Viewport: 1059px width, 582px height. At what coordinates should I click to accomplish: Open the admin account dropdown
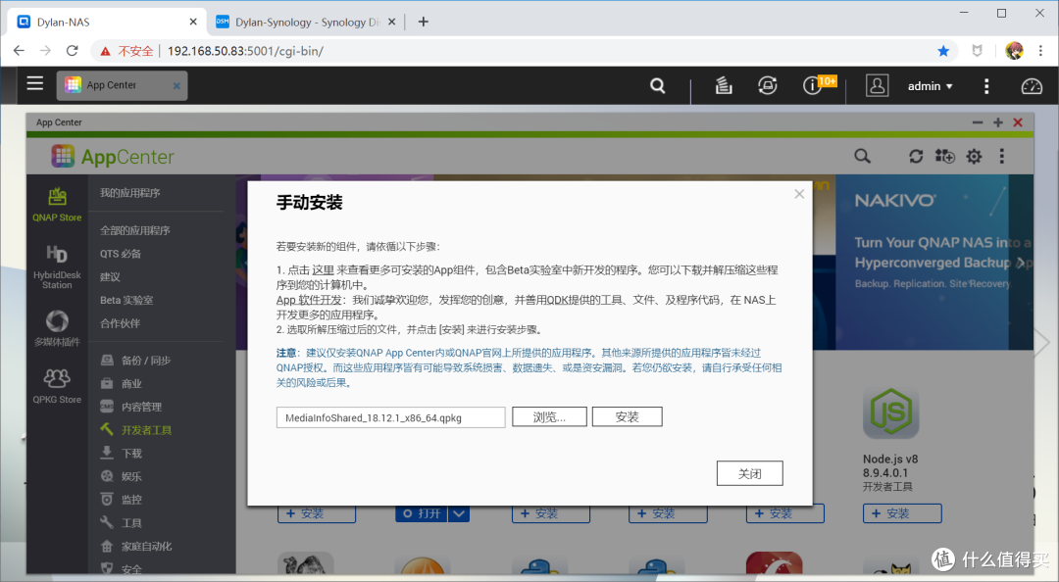coord(928,86)
